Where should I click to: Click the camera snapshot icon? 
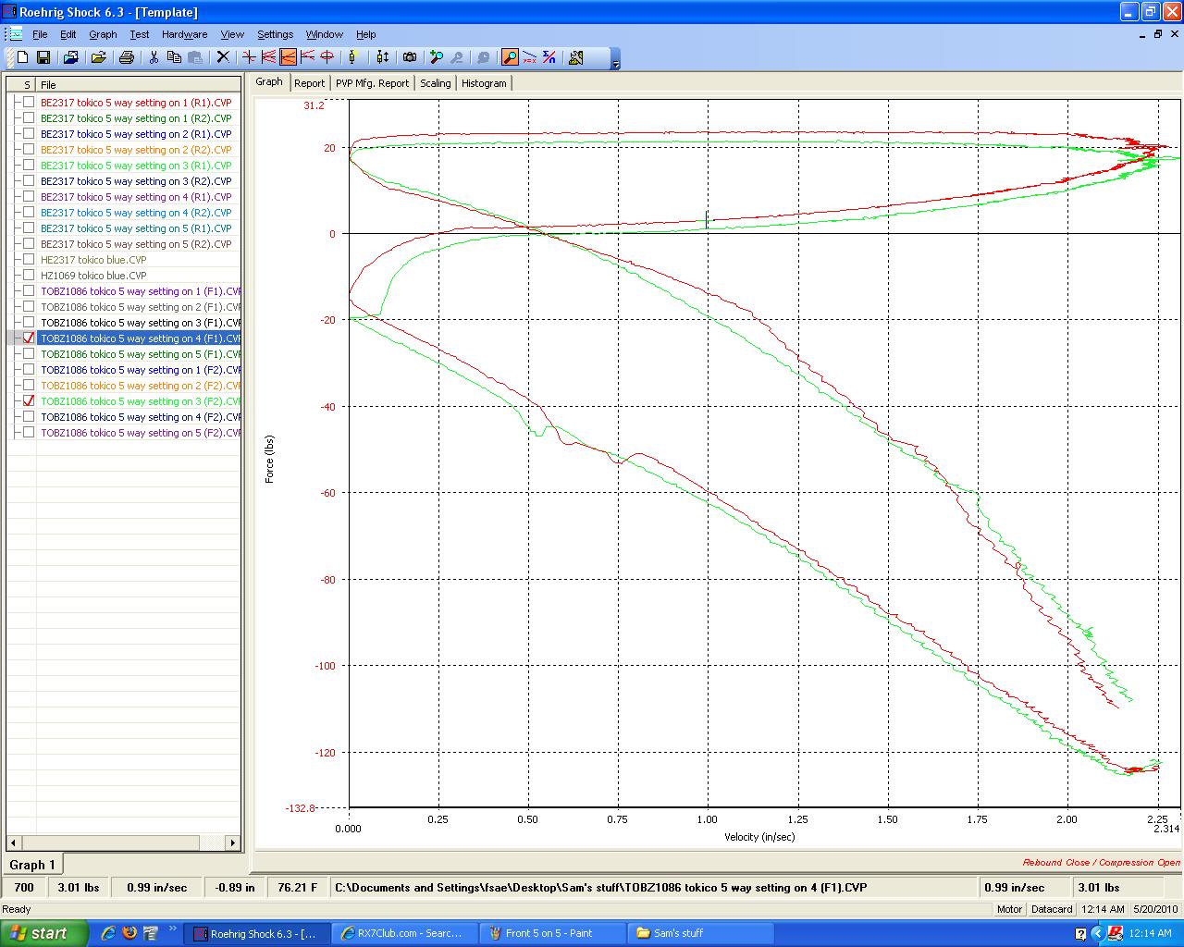[x=410, y=57]
